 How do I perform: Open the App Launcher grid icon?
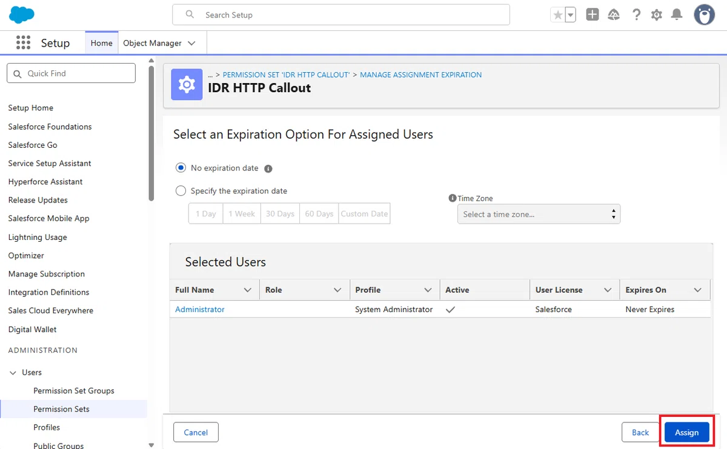pyautogui.click(x=23, y=42)
